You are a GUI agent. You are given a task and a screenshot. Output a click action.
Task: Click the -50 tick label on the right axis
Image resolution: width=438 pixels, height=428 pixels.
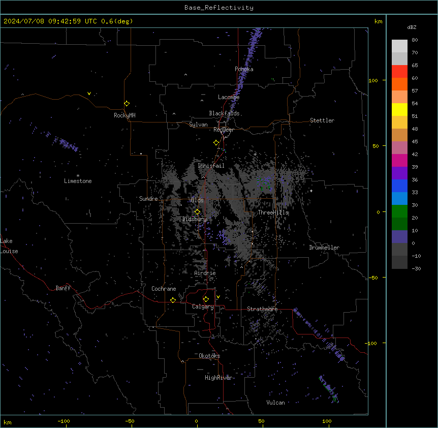pyautogui.click(x=373, y=278)
